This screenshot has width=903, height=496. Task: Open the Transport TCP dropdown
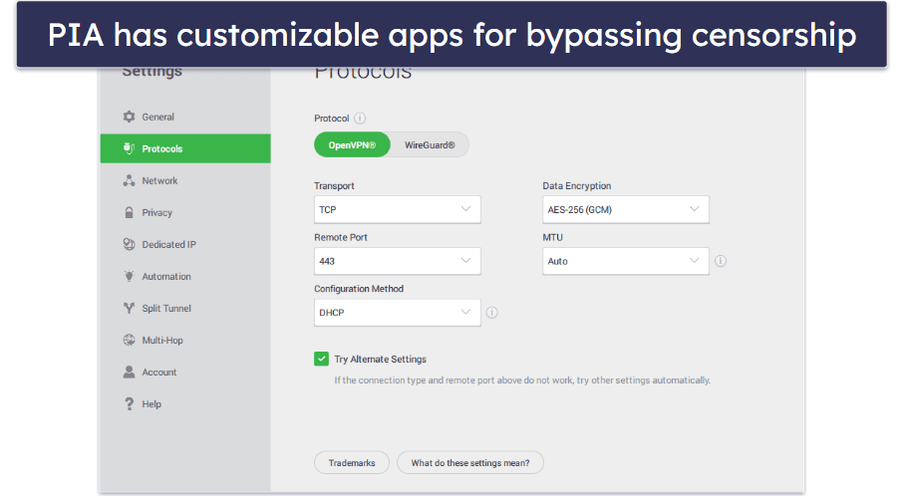[x=398, y=209]
